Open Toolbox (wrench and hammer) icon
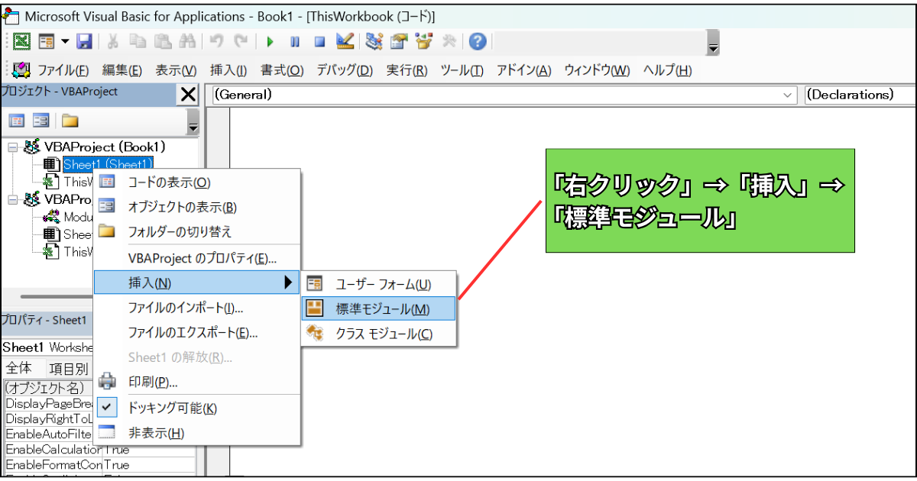Image resolution: width=917 pixels, height=481 pixels. click(x=449, y=41)
